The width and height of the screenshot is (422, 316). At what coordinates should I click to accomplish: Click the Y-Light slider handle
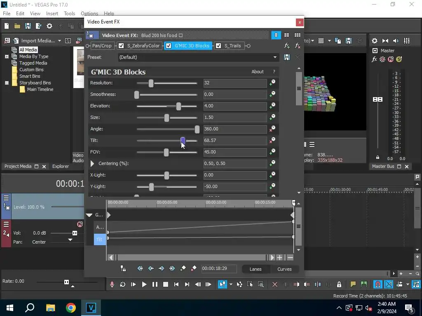[151, 187]
